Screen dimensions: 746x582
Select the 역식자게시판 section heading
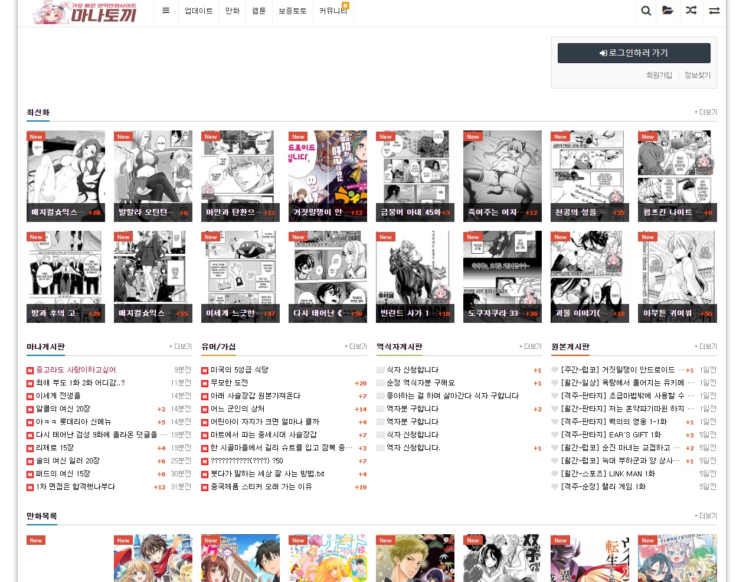coord(400,347)
